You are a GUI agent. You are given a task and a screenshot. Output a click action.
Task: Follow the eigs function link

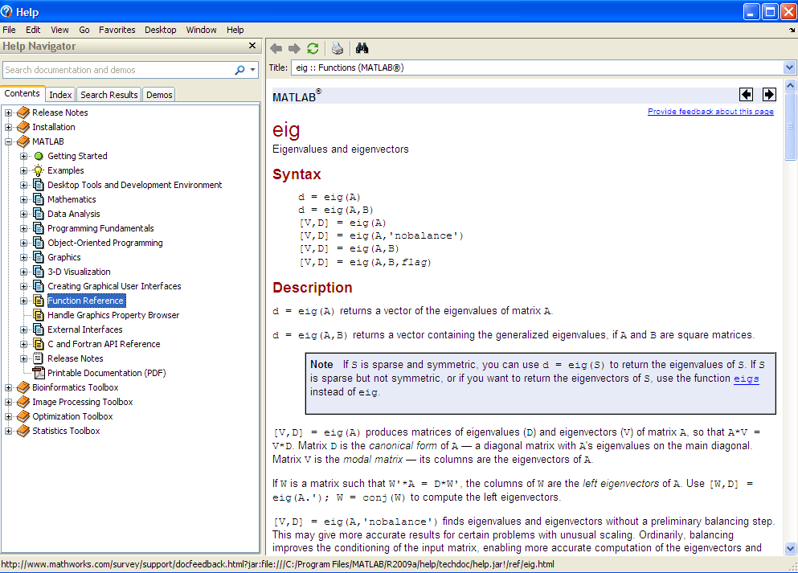[x=746, y=379]
